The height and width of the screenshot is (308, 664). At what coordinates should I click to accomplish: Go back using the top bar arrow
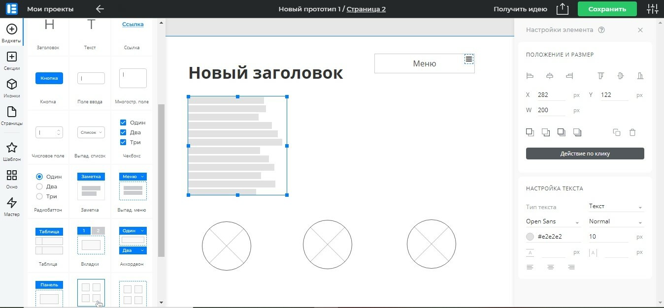[x=100, y=9]
